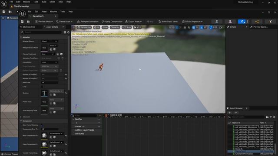Viewport: 278px width, 156px height.
Task: Select the viewport Select mode arrow icon
Action: point(170,27)
